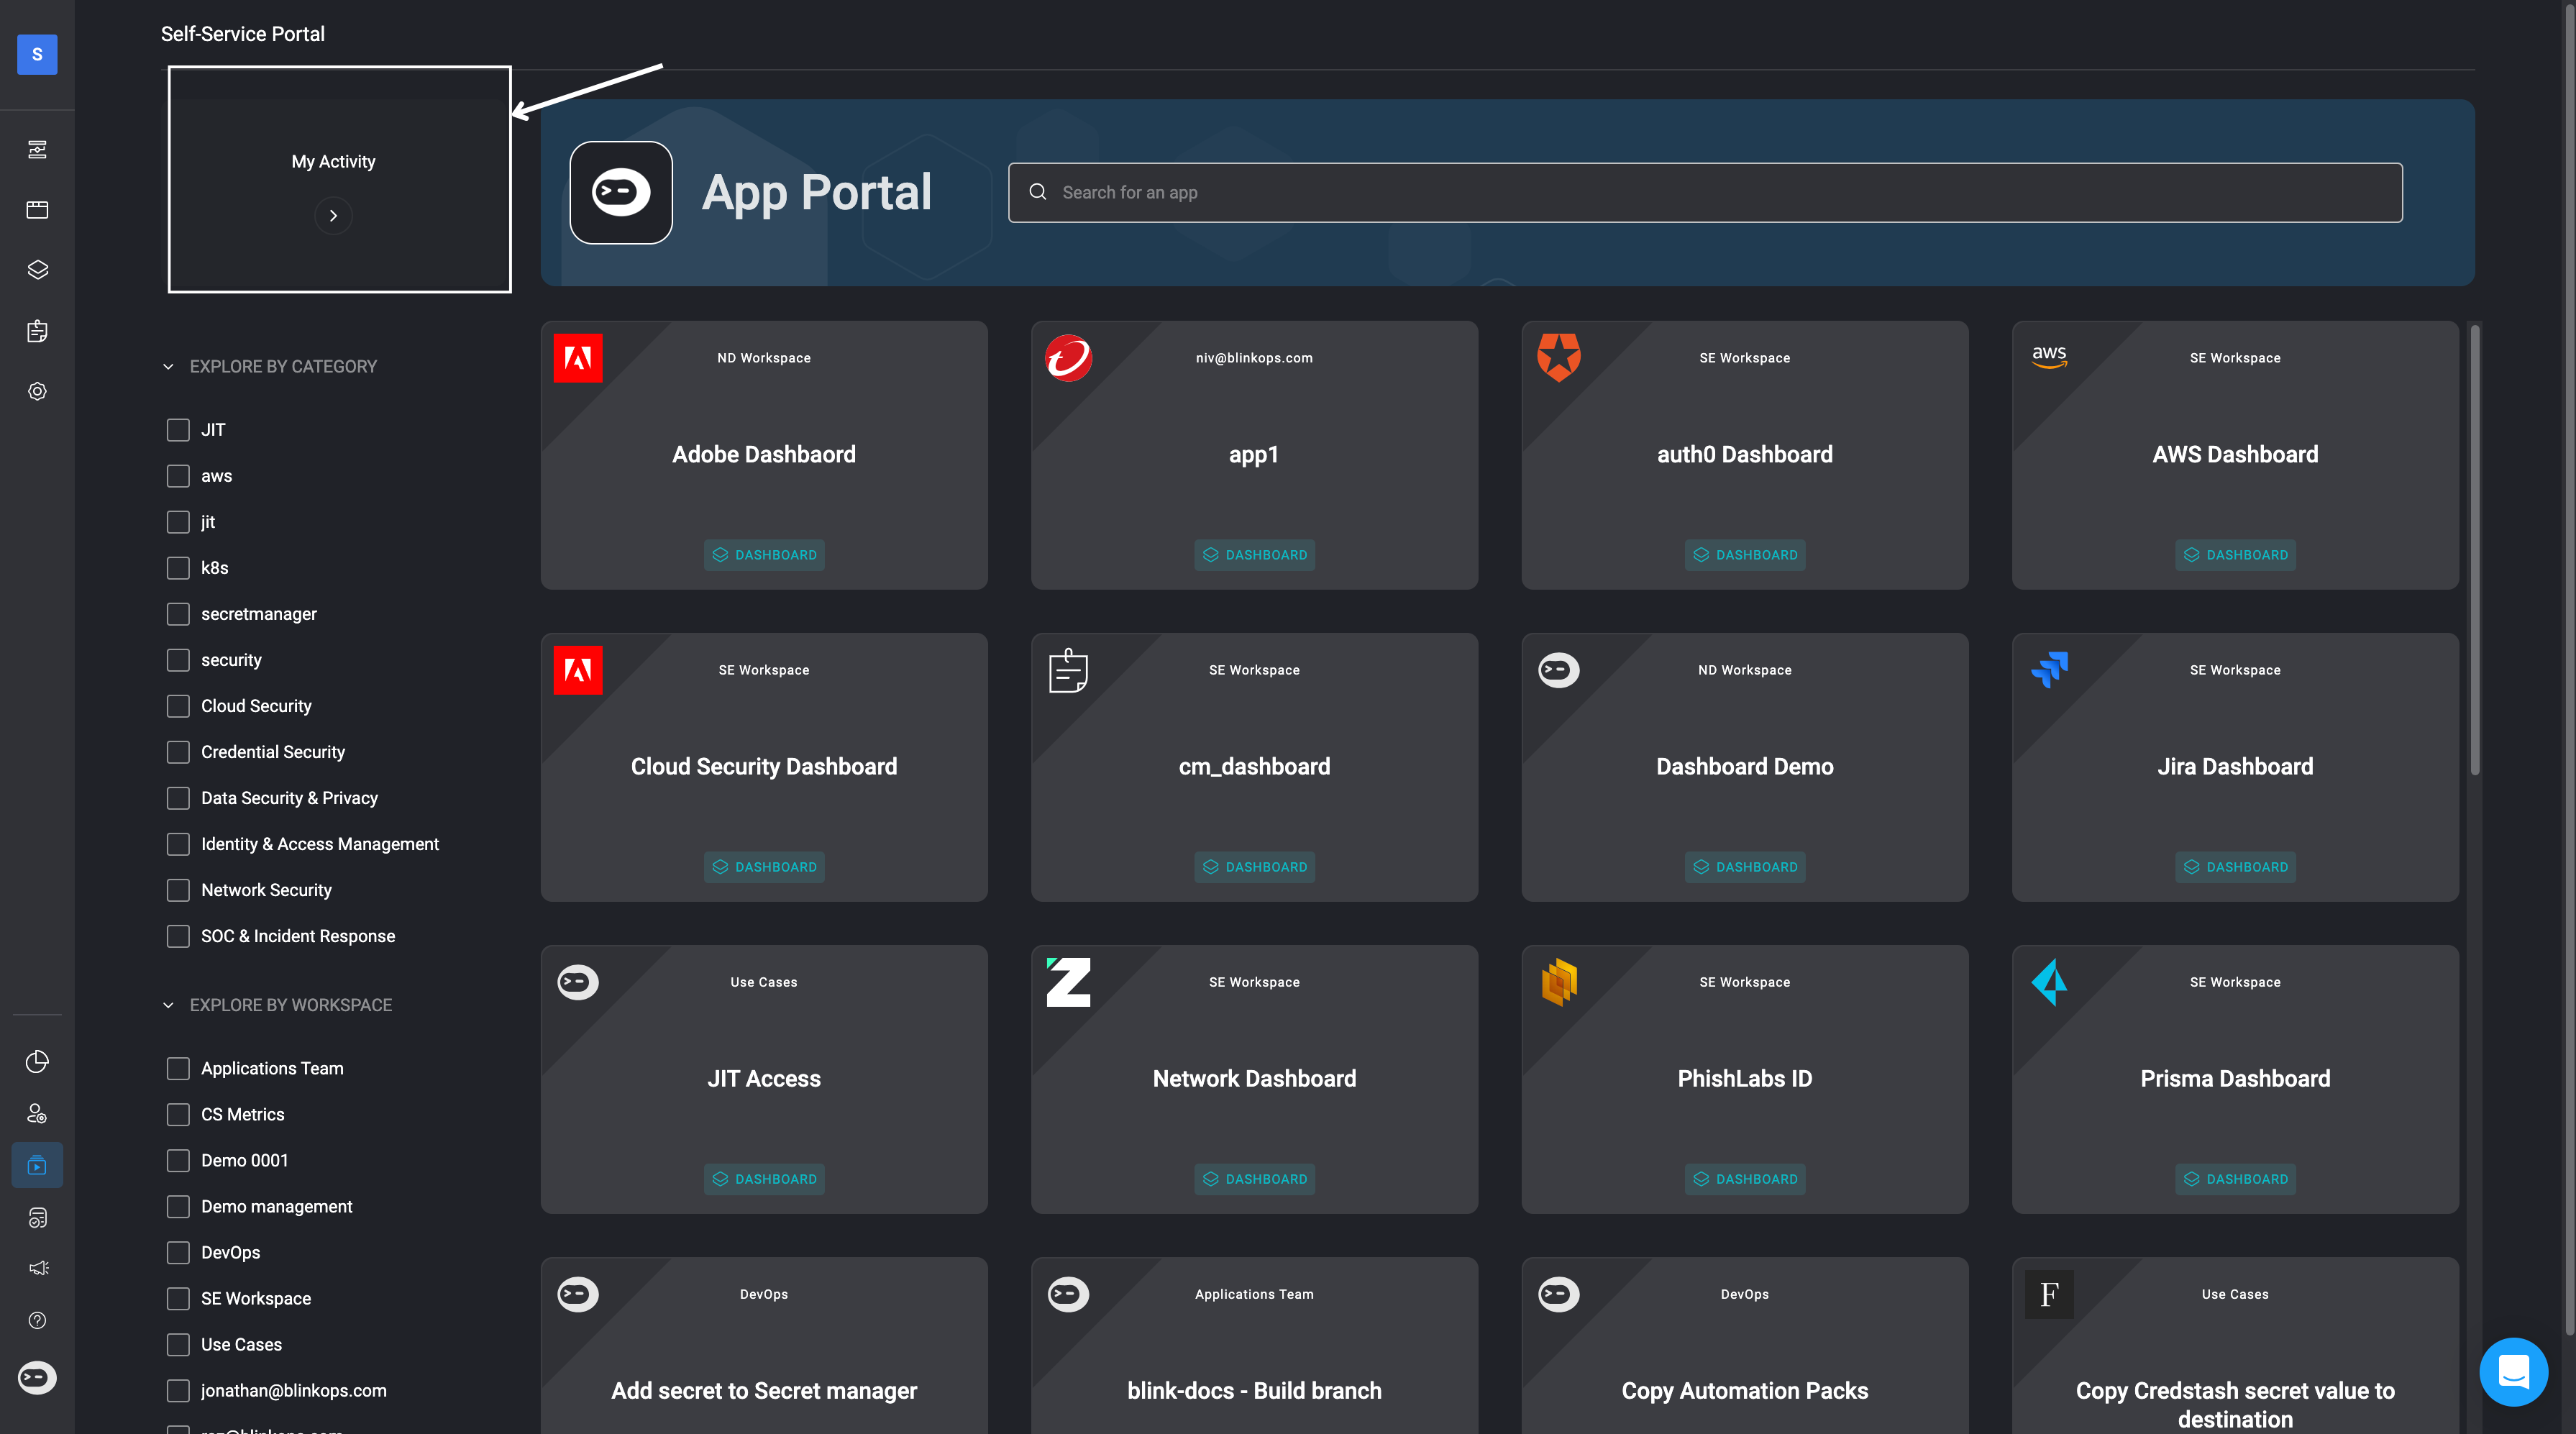The width and height of the screenshot is (2576, 1434).
Task: Check the aws category checkbox
Action: click(x=178, y=476)
